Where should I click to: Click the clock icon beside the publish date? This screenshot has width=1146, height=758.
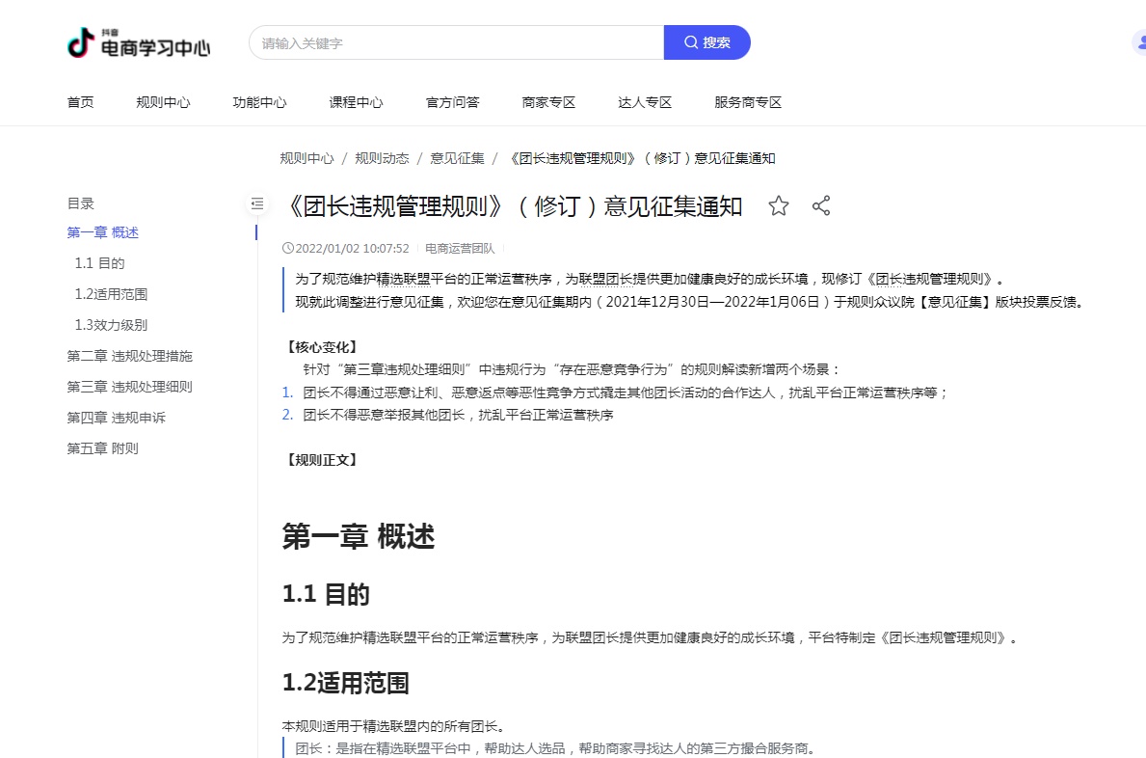point(287,248)
